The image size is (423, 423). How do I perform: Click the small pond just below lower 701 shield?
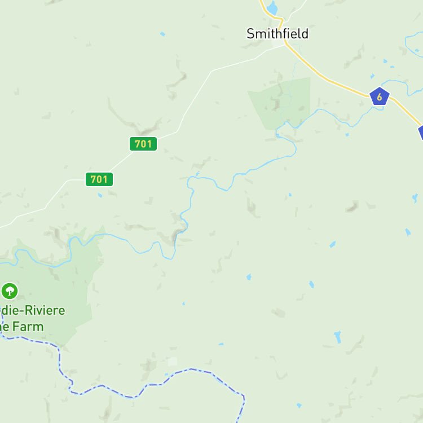click(100, 195)
